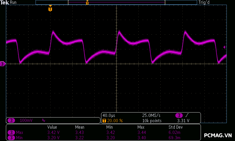Viewport: 235px width, 141px height.
Task: Click the rising edge trigger slope icon
Action: 187,115
